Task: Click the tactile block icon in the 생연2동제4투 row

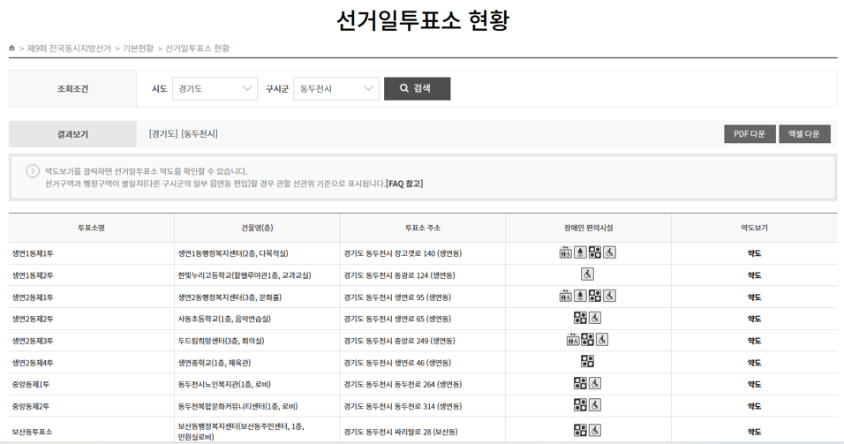Action: click(587, 361)
